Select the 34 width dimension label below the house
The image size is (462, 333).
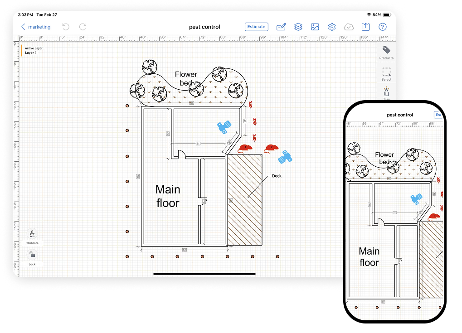[x=185, y=250]
